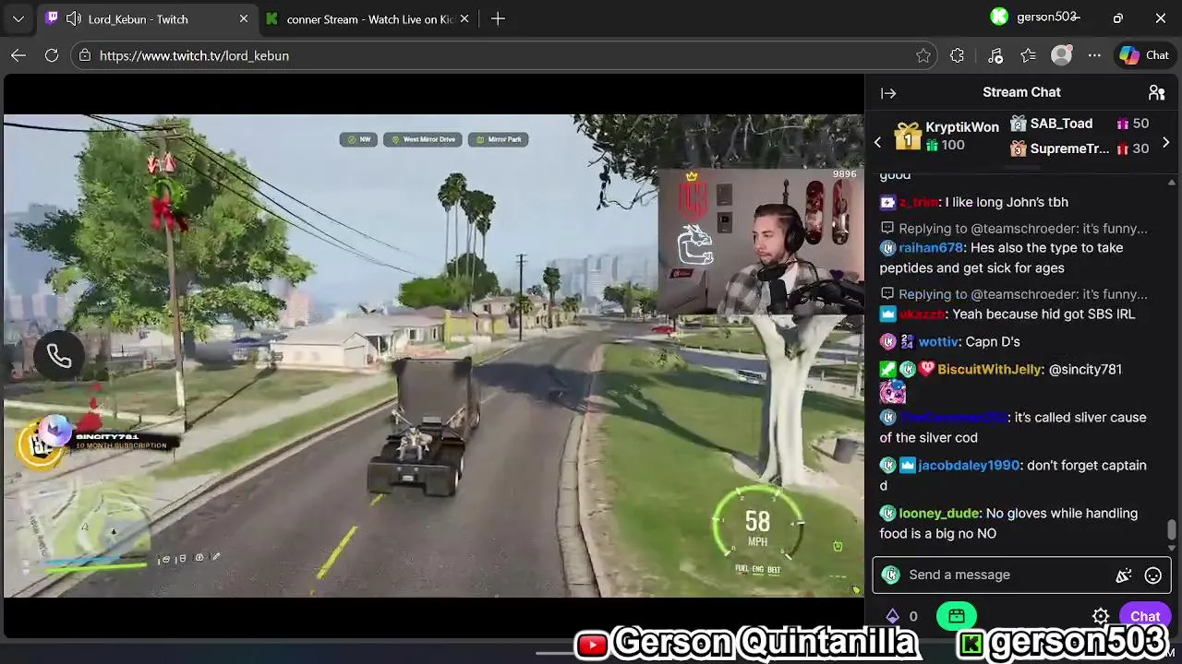Close the Lord_Kebun Twitch tab
Viewport: 1182px width, 664px height.
click(244, 18)
